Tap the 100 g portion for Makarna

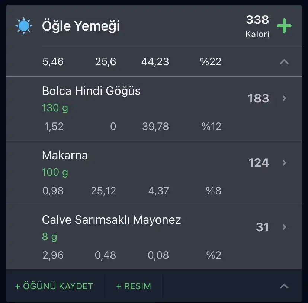coord(55,172)
